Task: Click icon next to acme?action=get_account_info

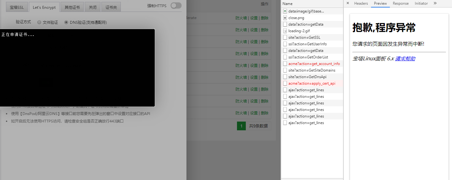Action: tap(285, 64)
